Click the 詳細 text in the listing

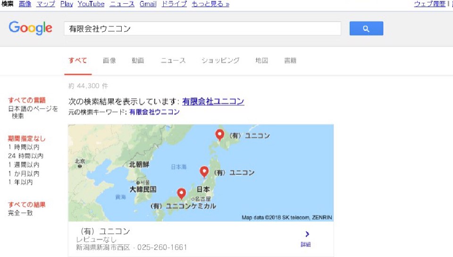(x=306, y=245)
